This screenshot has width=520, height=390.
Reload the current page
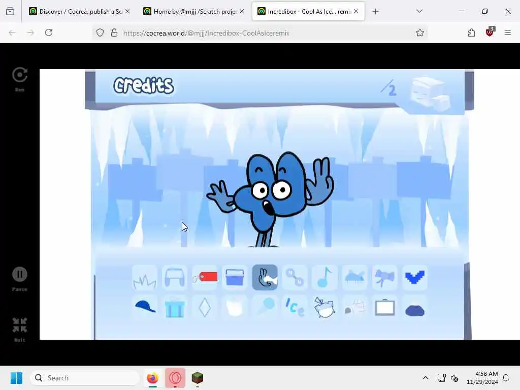click(49, 32)
